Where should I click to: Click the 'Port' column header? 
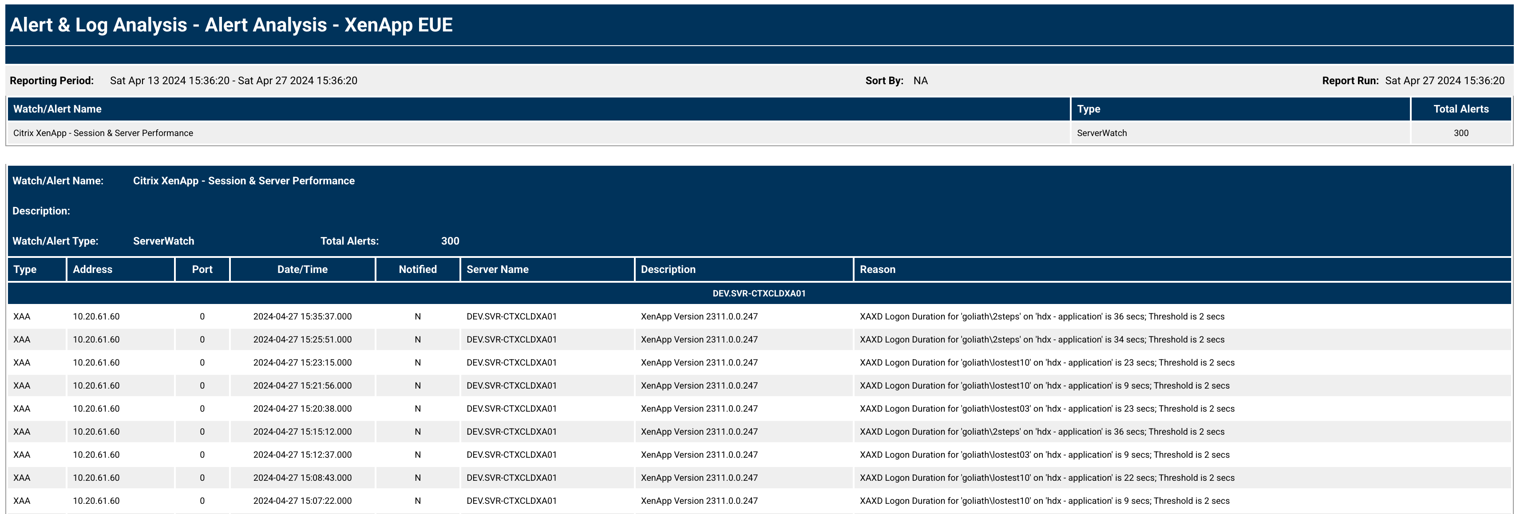202,269
